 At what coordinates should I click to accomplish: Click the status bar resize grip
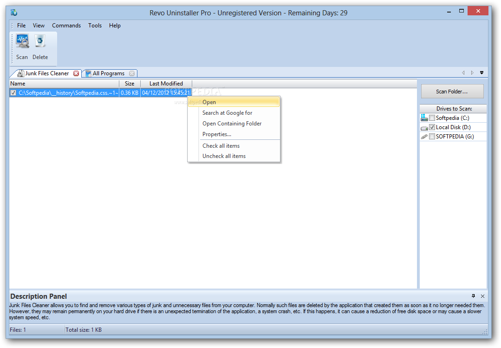click(x=485, y=332)
